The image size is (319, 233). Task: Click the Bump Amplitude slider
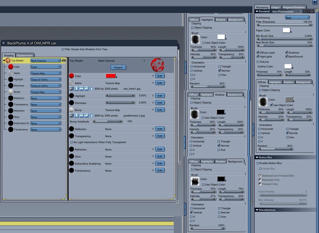click(x=108, y=121)
